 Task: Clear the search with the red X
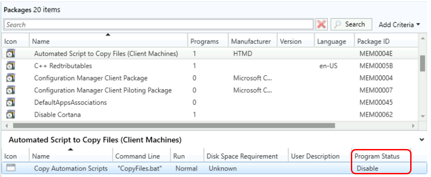coord(321,24)
